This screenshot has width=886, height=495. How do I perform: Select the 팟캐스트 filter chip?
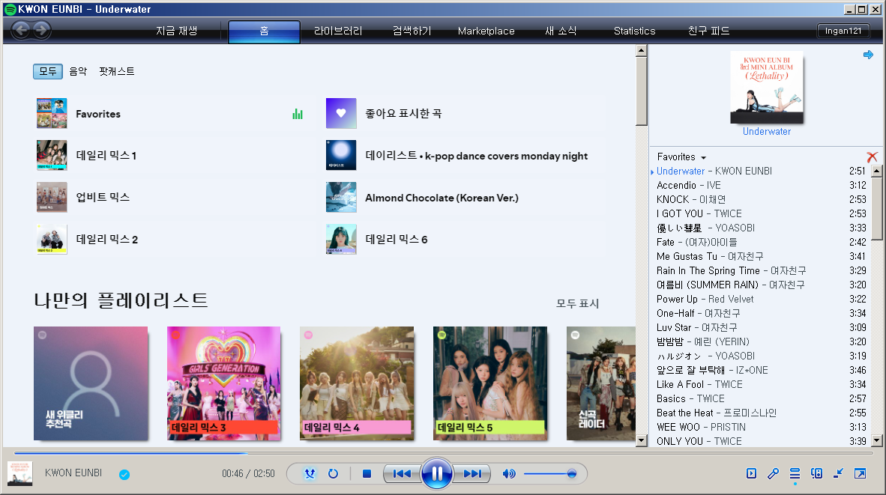116,72
